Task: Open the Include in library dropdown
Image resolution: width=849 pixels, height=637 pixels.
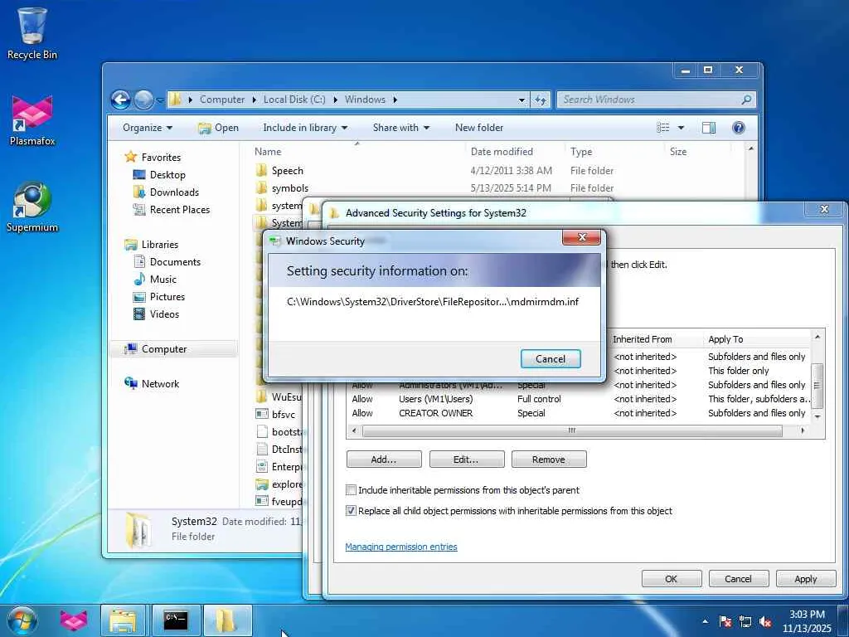Action: [305, 128]
